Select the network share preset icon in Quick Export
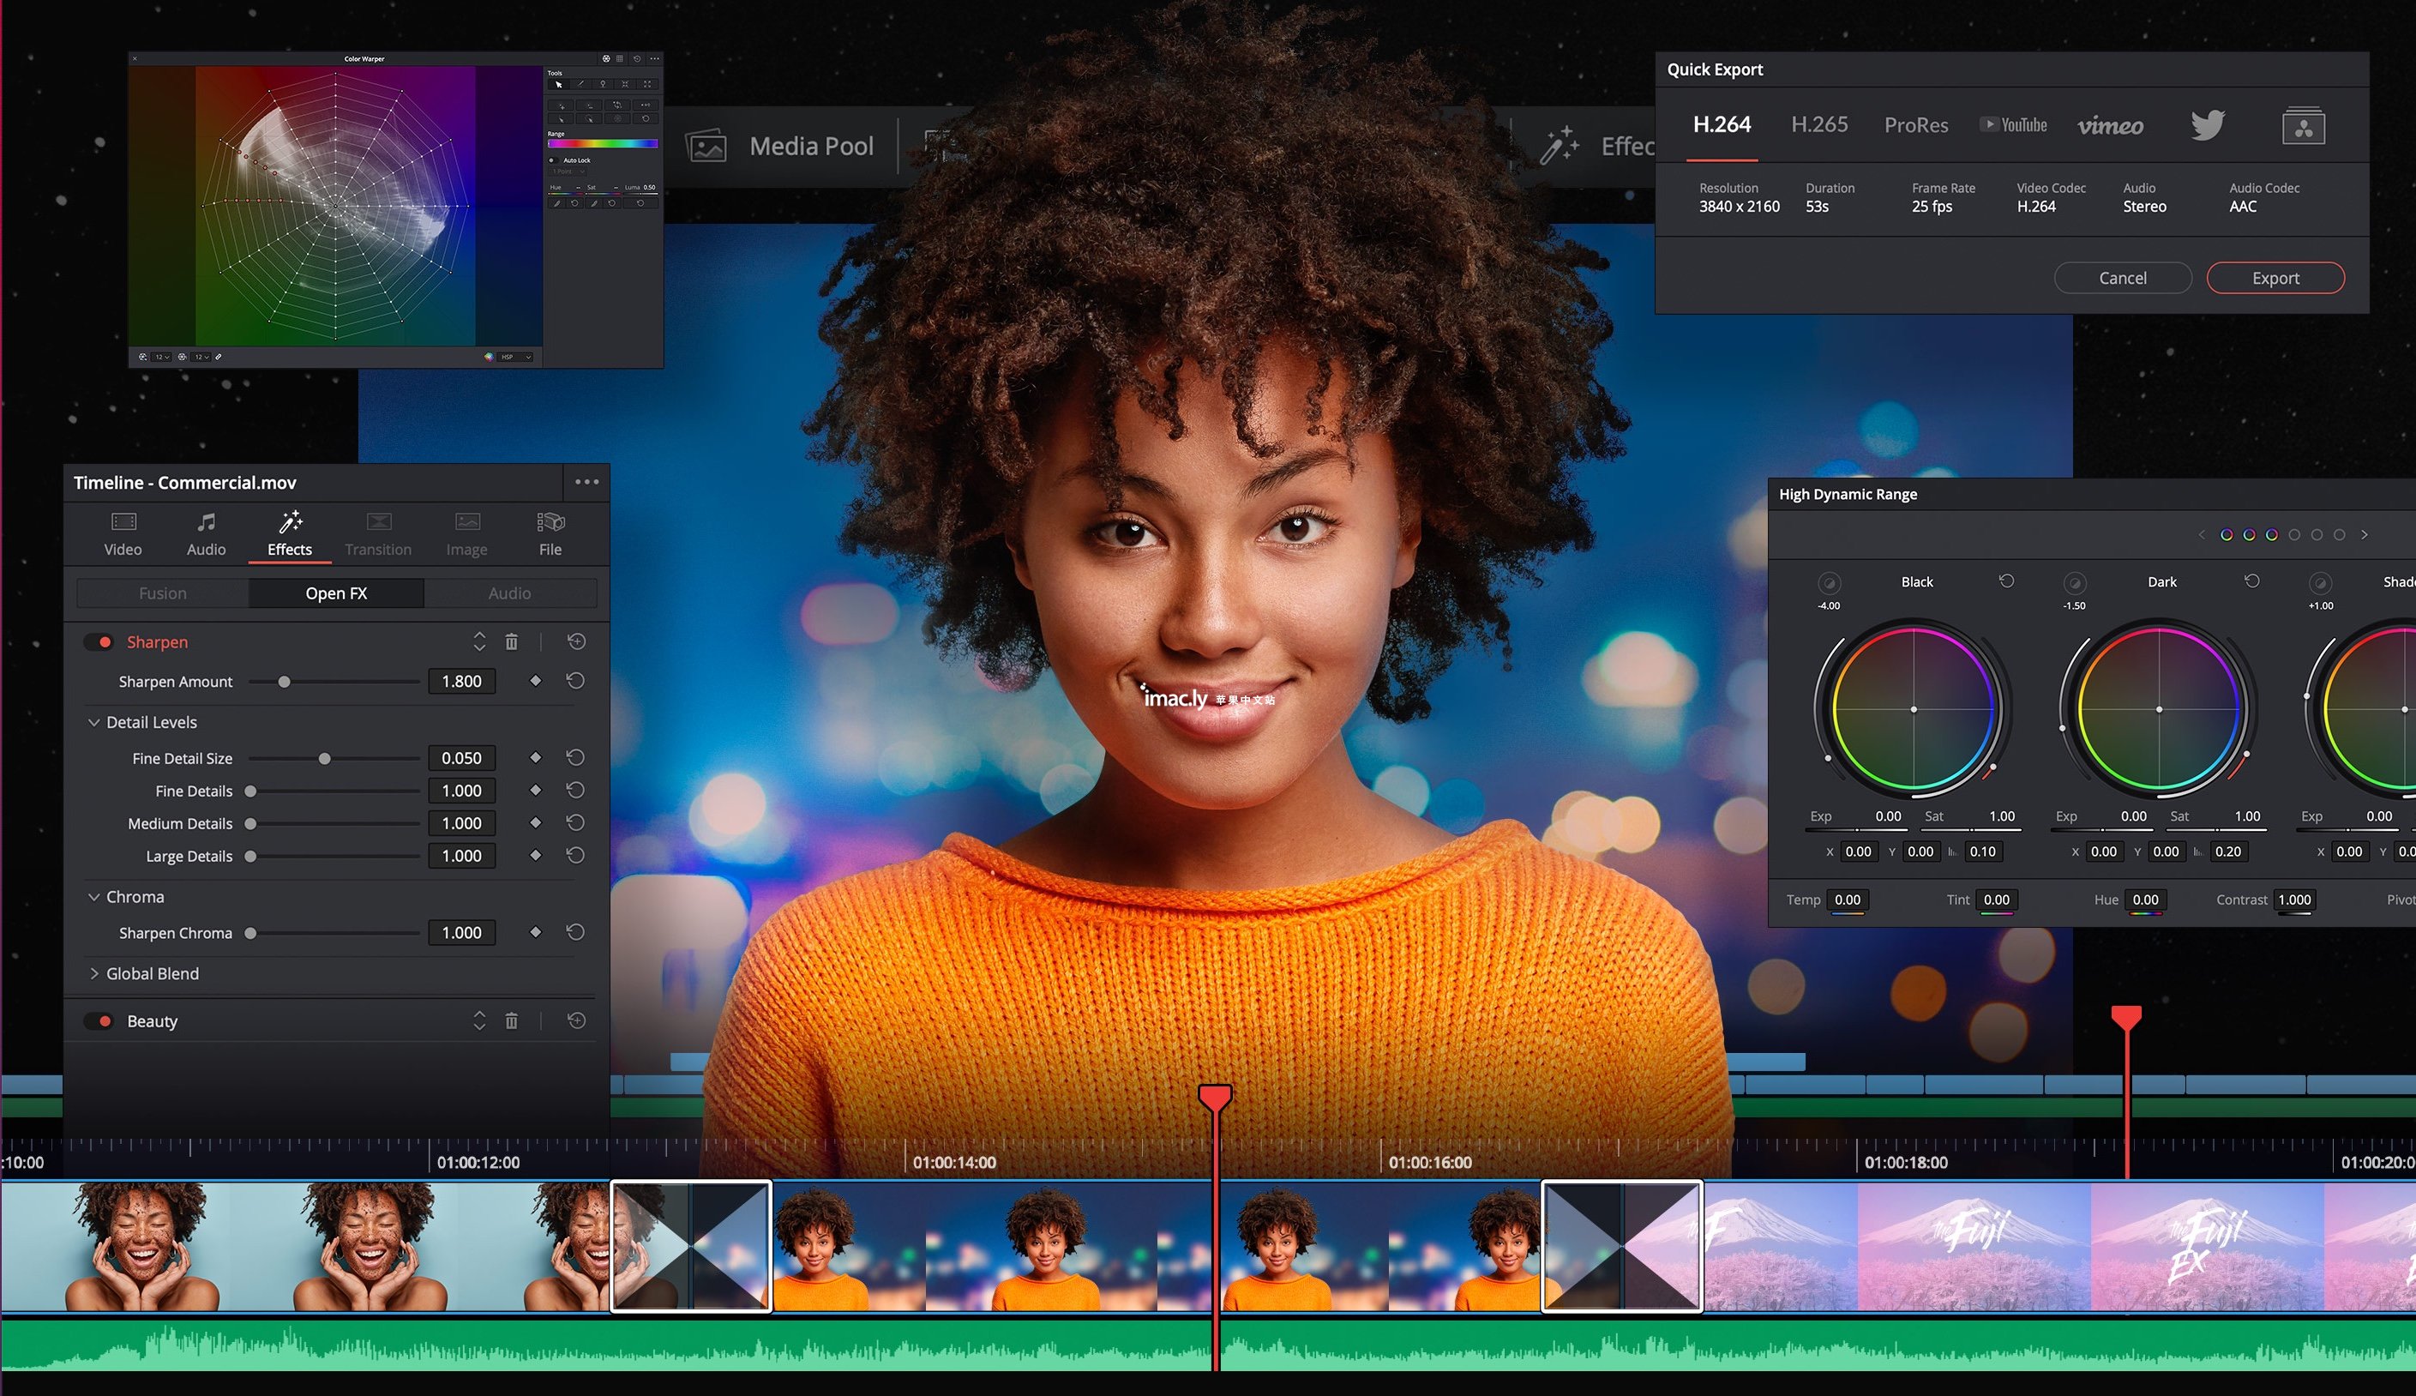 click(2304, 124)
